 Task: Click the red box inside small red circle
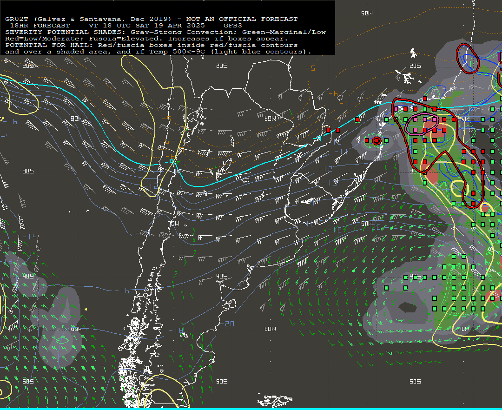click(x=376, y=140)
